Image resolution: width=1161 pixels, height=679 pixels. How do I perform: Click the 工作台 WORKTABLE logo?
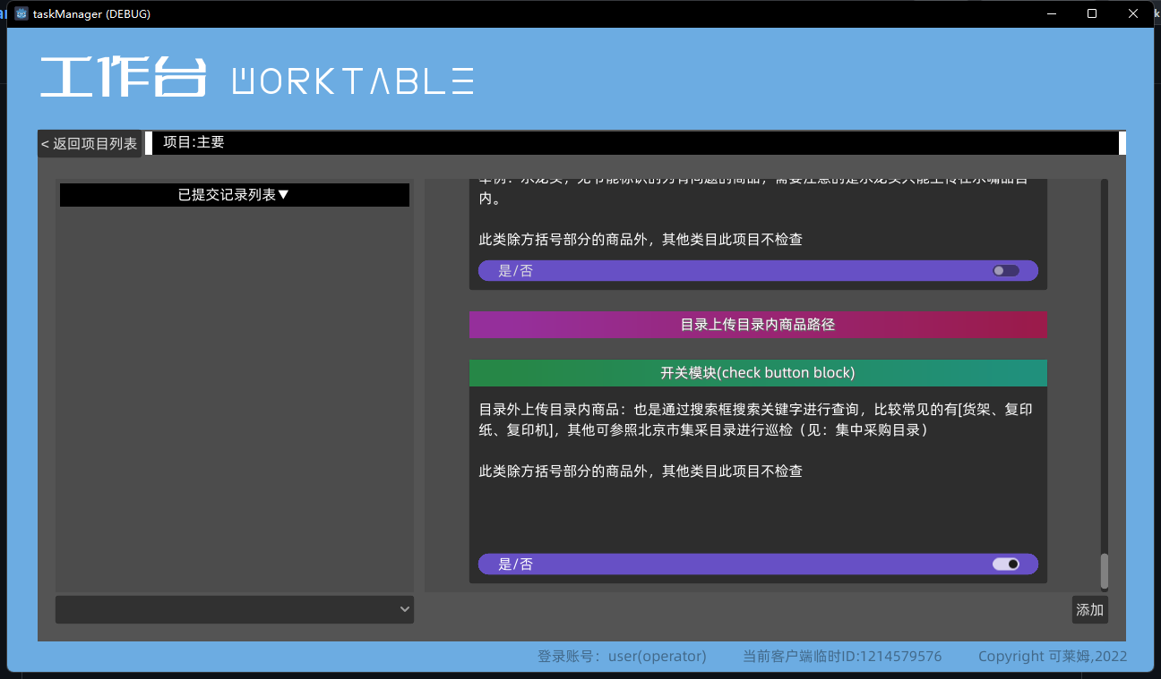[255, 79]
